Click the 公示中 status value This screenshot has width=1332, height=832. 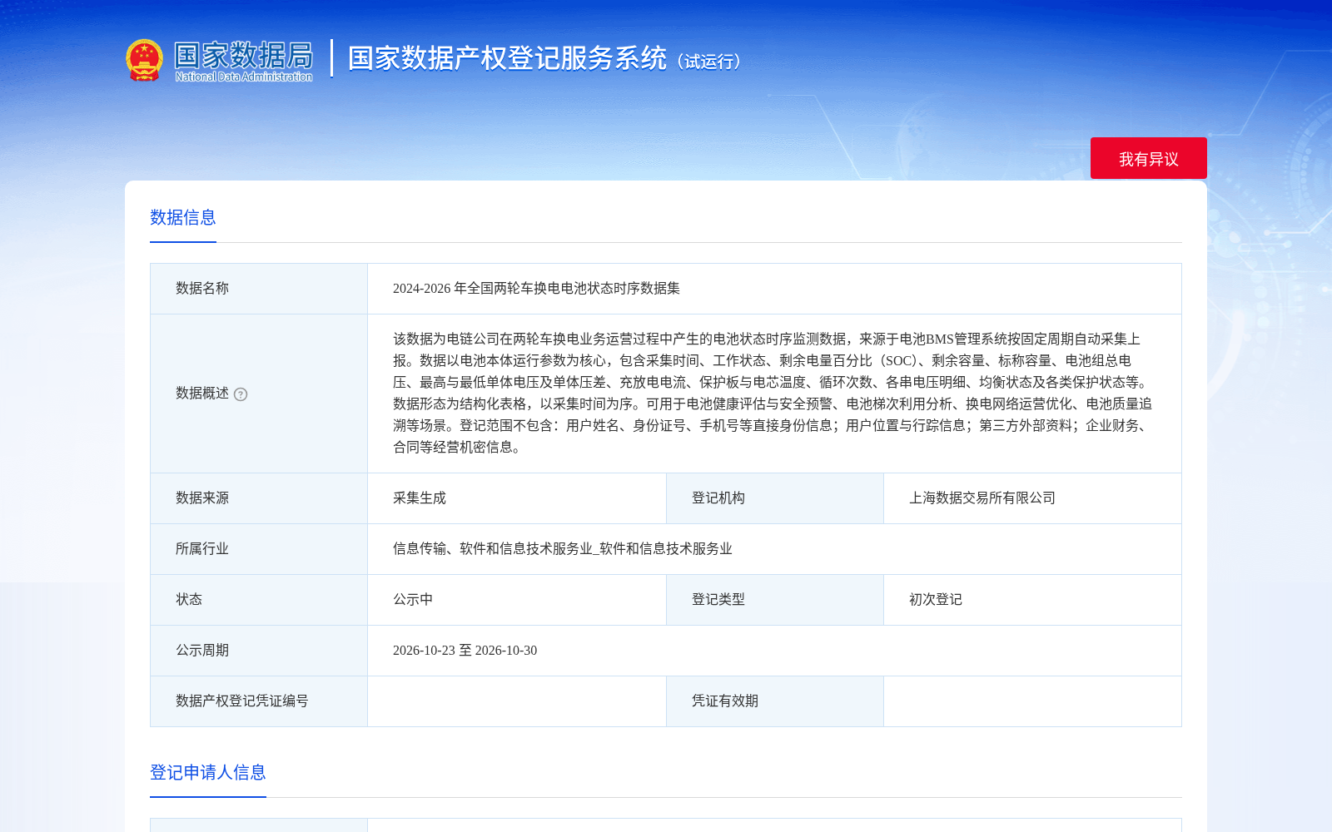point(413,600)
